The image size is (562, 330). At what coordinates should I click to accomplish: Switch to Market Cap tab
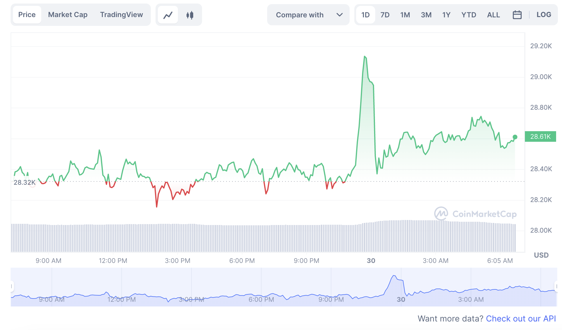click(x=68, y=15)
